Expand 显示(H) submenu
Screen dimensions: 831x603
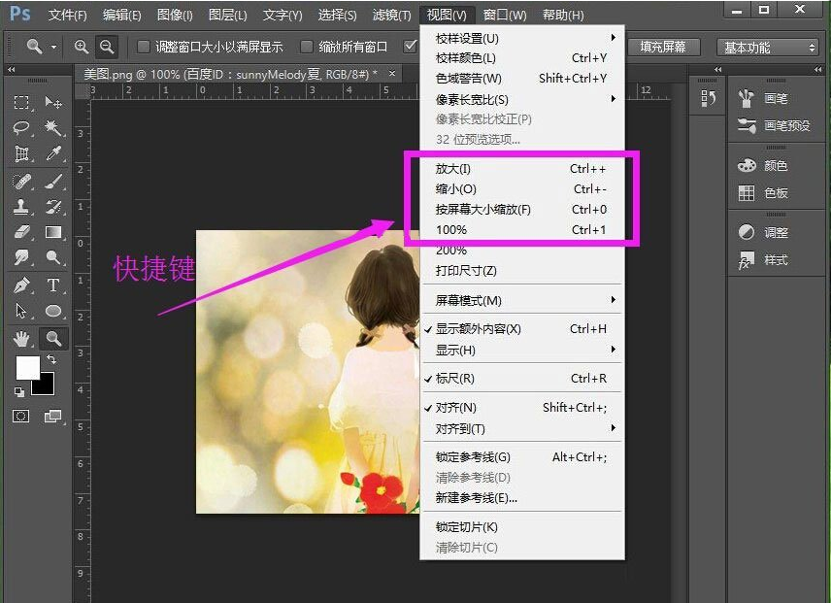(x=522, y=351)
